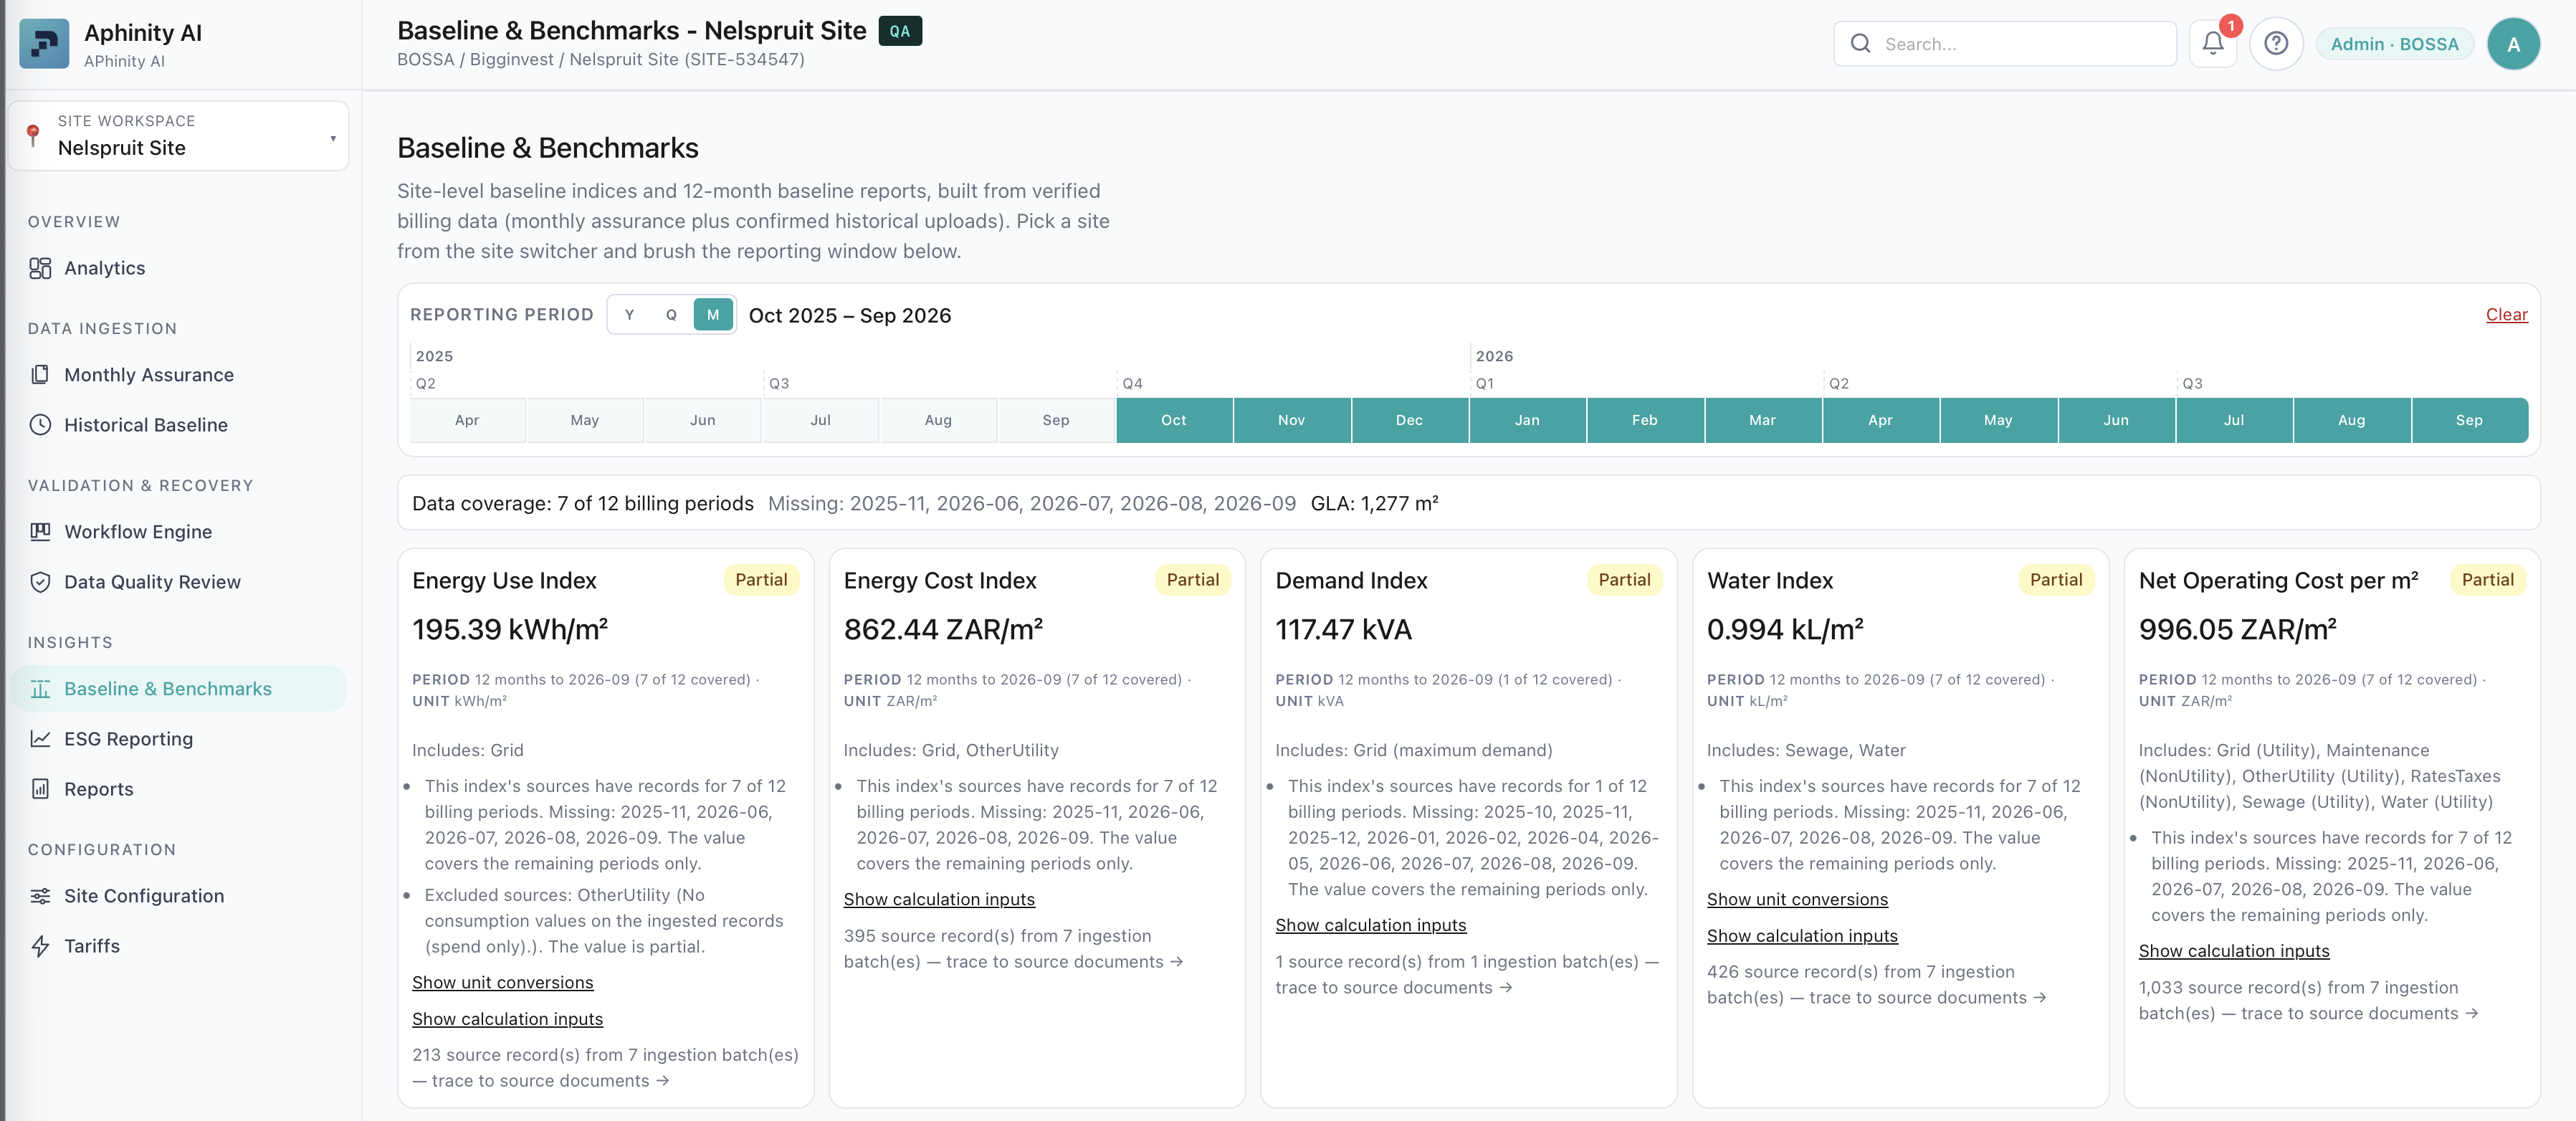Show calculation inputs for Energy Cost Index

click(x=939, y=899)
